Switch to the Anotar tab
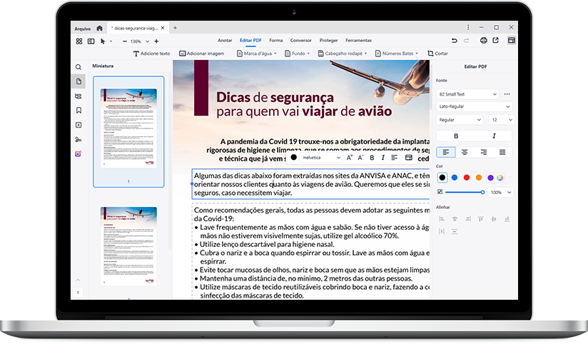The image size is (588, 344). (225, 41)
